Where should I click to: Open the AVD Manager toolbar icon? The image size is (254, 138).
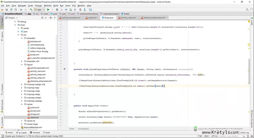tap(80, 10)
